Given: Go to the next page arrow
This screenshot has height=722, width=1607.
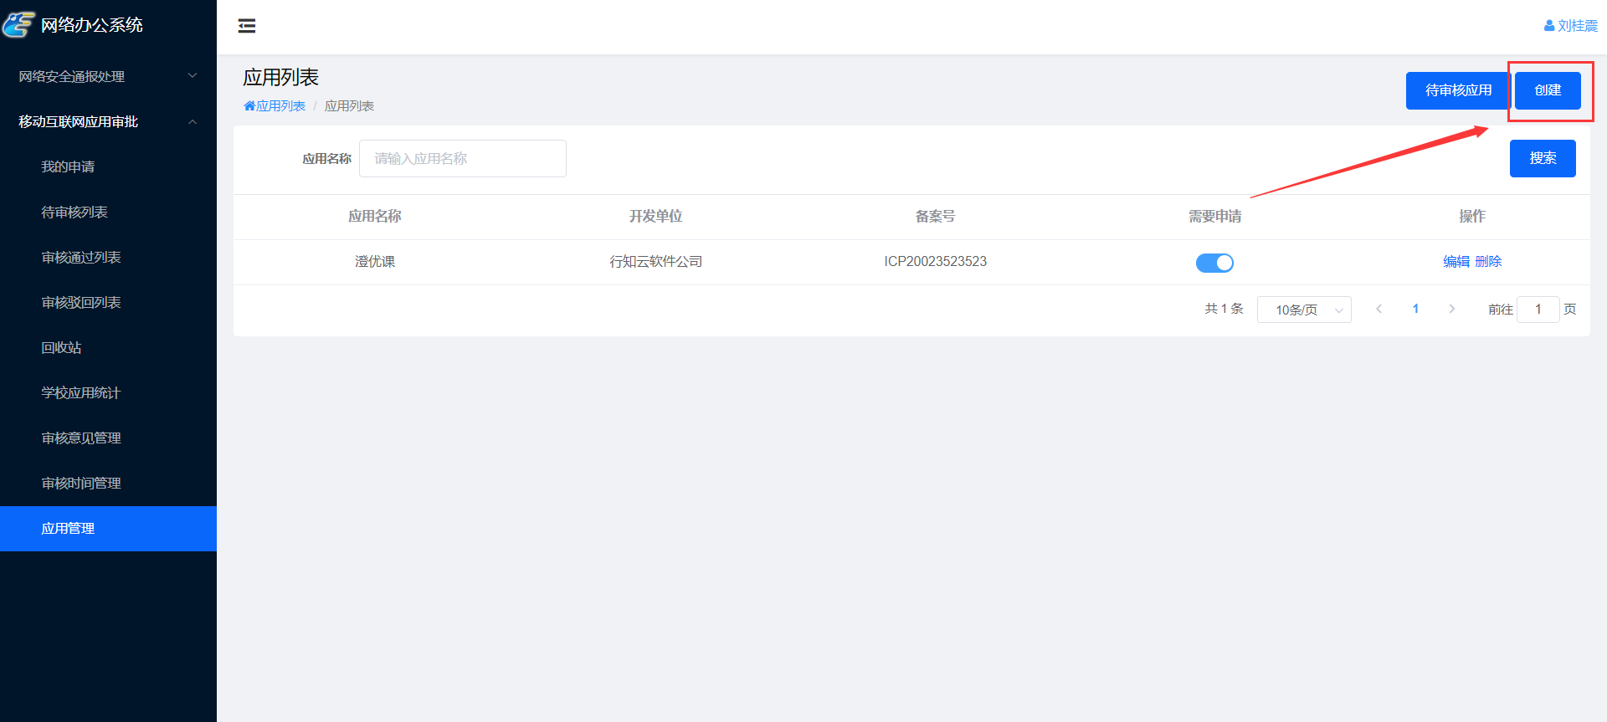Looking at the screenshot, I should point(1452,309).
